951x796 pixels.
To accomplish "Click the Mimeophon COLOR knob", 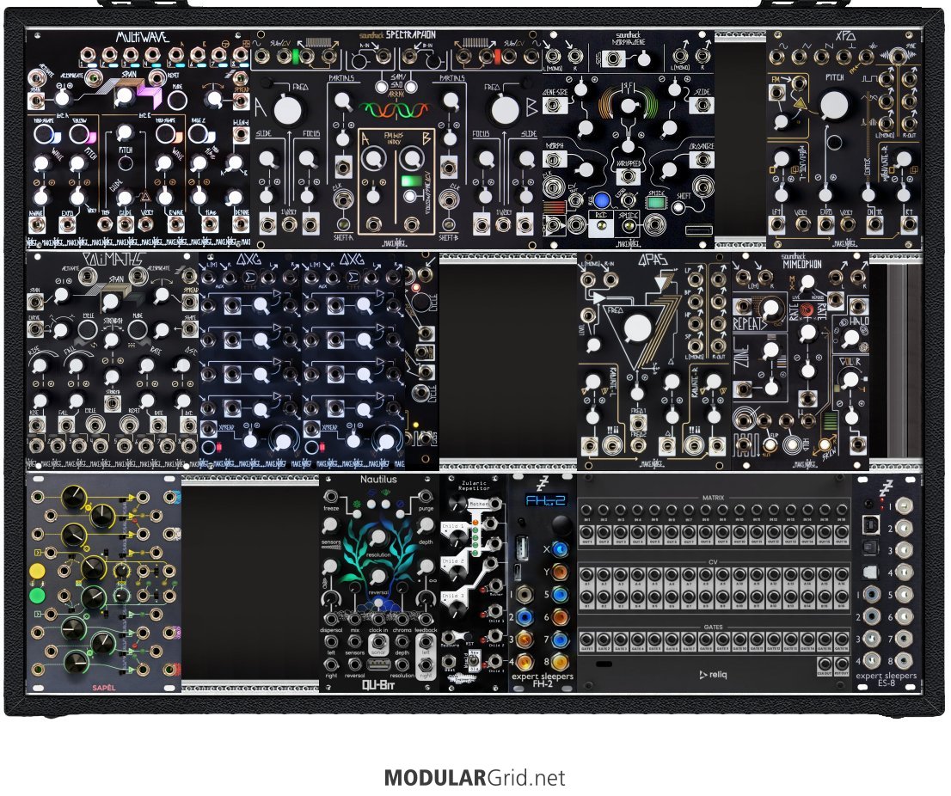I will [x=850, y=379].
